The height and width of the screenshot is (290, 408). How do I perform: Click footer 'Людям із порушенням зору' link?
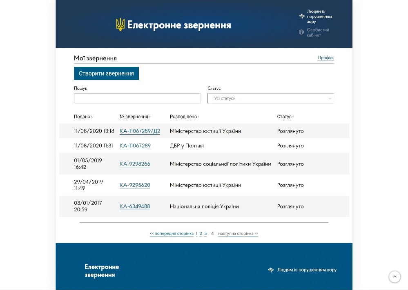point(307,270)
